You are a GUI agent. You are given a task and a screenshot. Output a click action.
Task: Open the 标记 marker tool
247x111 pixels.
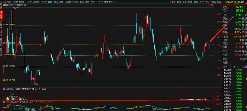pyautogui.click(x=207, y=2)
